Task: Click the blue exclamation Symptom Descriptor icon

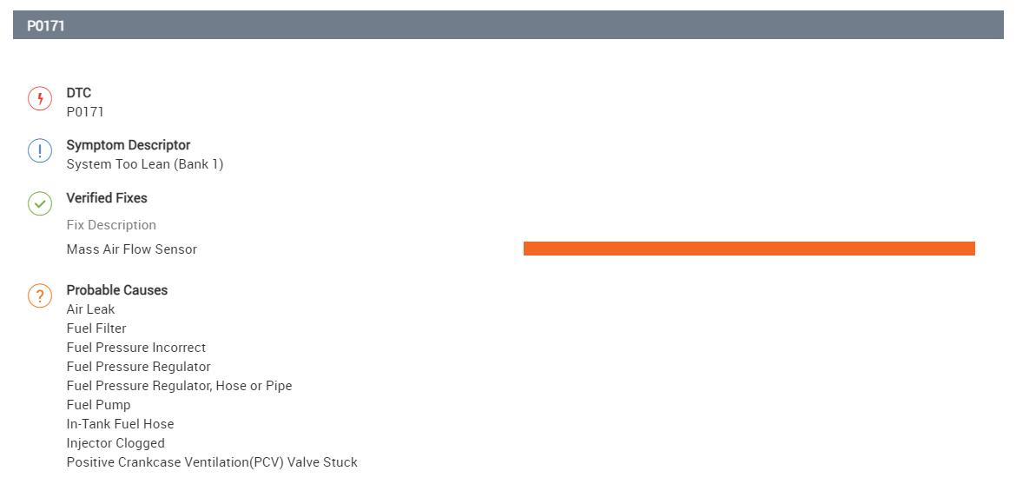Action: pyautogui.click(x=40, y=151)
